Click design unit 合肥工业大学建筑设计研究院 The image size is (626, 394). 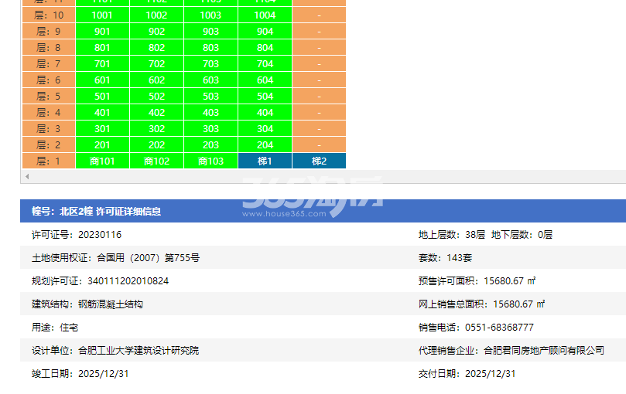pyautogui.click(x=139, y=351)
